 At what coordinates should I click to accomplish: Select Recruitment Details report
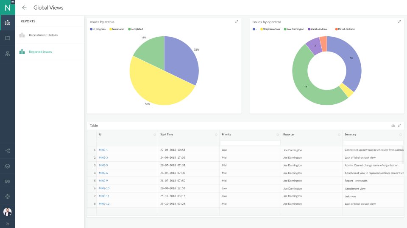(43, 35)
